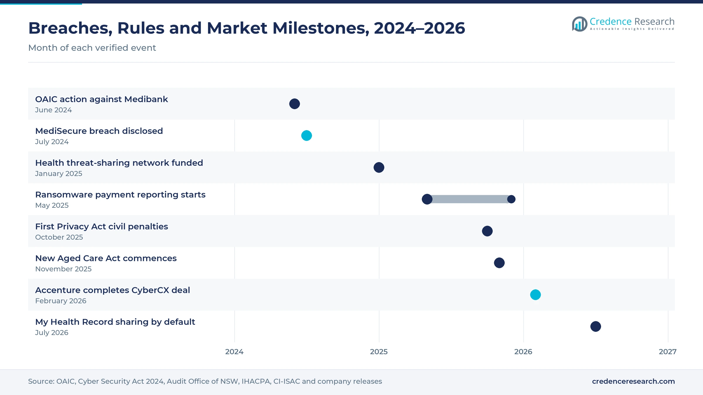Click the 'June 2024' date text
Image resolution: width=703 pixels, height=395 pixels.
pyautogui.click(x=53, y=110)
